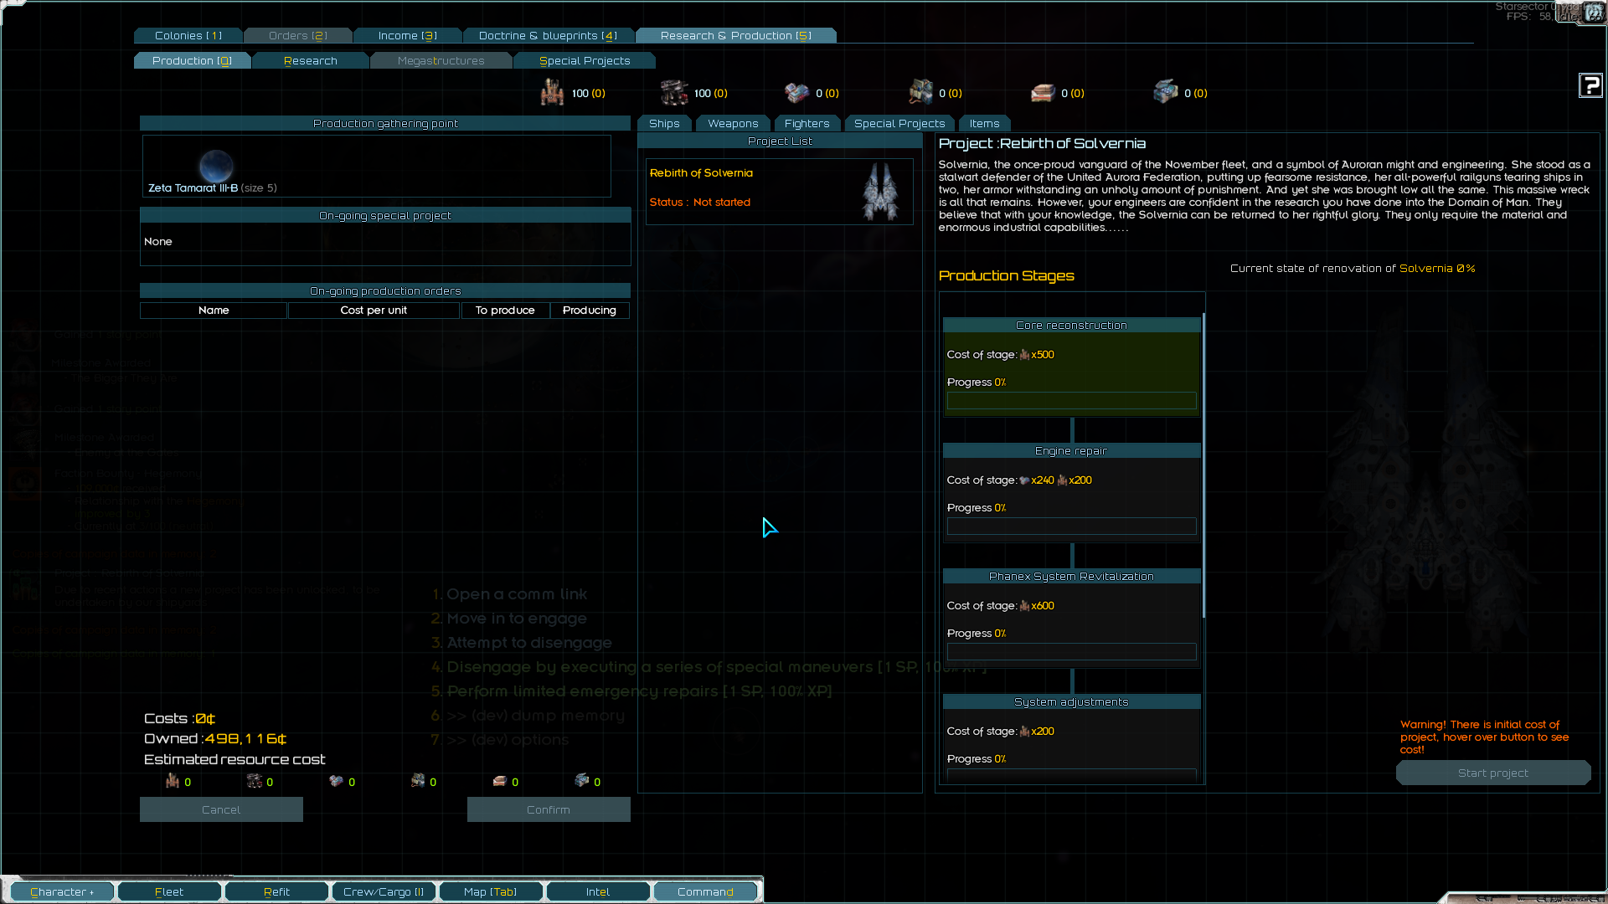Open the Command screen
Screen dimensions: 1608x904
point(705,891)
